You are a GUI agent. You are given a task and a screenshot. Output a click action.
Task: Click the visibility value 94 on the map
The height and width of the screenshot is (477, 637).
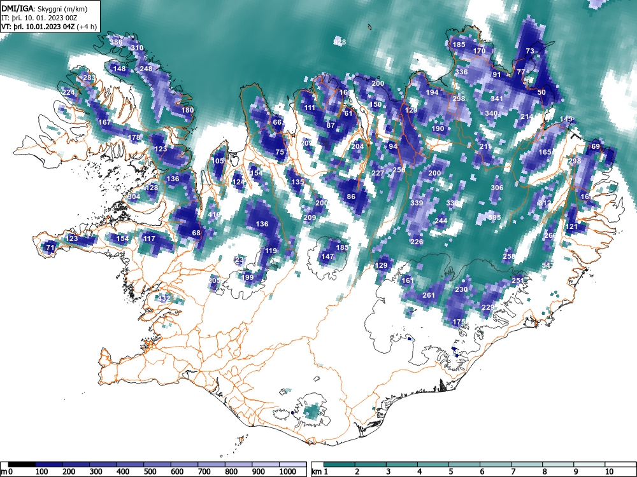[393, 146]
